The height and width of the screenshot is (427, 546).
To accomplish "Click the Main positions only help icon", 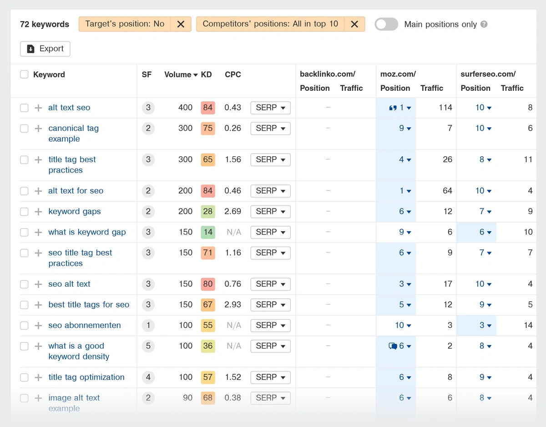I will pyautogui.click(x=484, y=24).
